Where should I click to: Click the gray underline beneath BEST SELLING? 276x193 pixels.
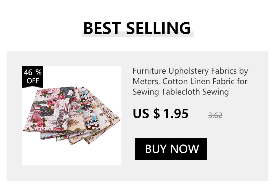(x=137, y=34)
